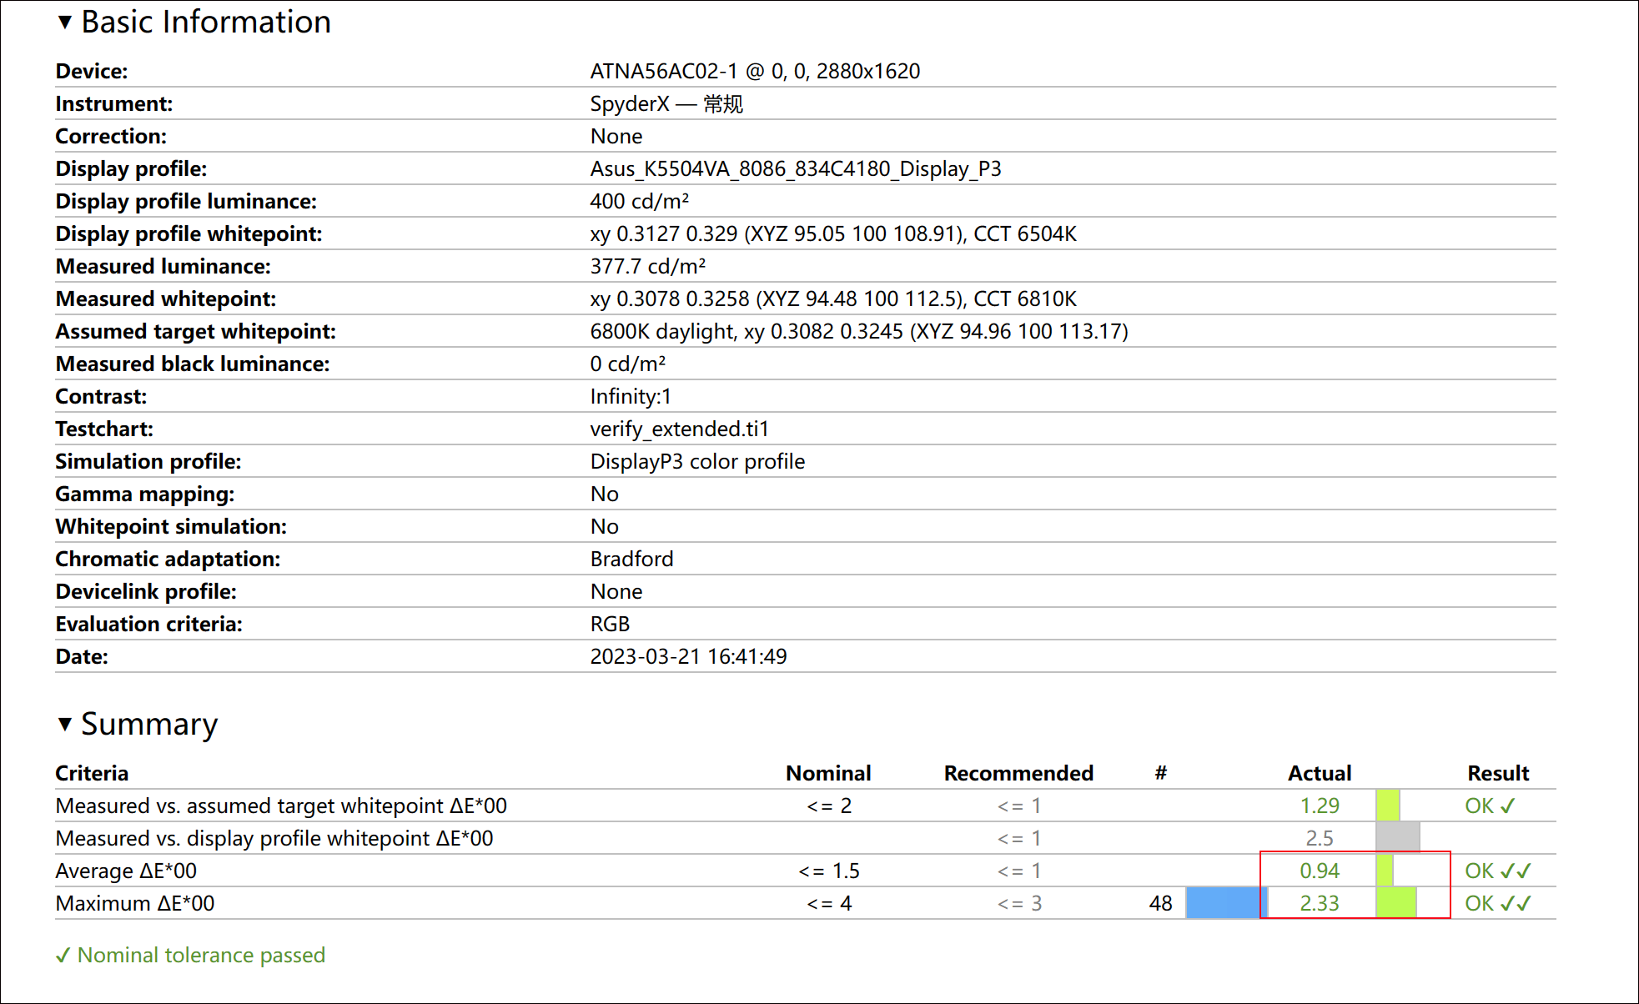
Task: Click the Nominal tolerance passed checkmark
Action: point(63,956)
